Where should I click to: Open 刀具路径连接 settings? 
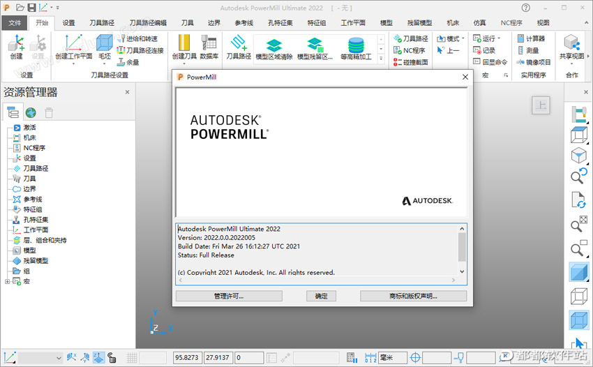point(140,50)
